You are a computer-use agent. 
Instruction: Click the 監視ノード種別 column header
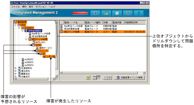pyautogui.click(x=93, y=22)
